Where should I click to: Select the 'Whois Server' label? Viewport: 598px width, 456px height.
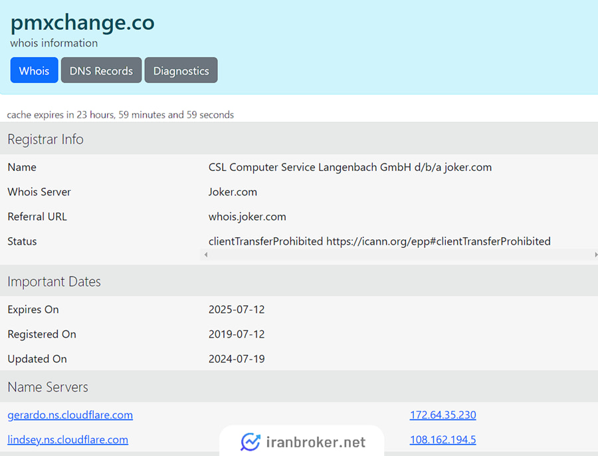[x=39, y=192]
